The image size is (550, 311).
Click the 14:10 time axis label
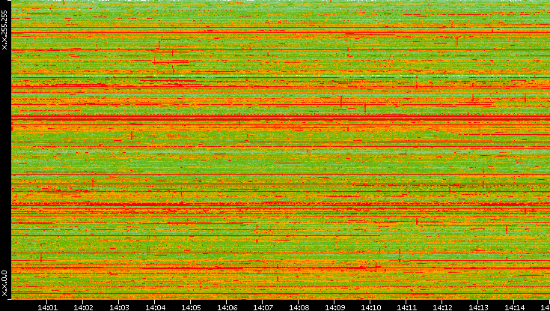[x=370, y=307]
